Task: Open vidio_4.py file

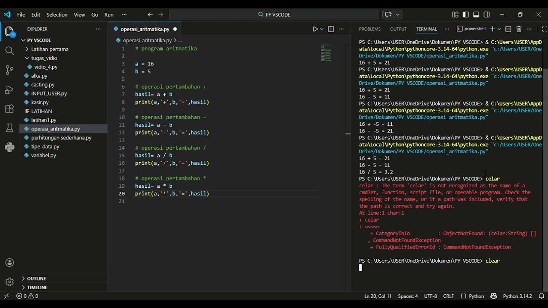Action: 63,67
